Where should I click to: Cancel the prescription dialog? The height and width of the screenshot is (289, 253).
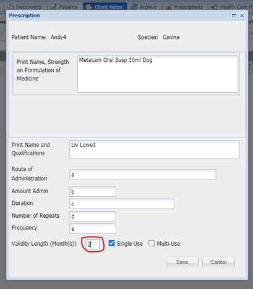[218, 262]
